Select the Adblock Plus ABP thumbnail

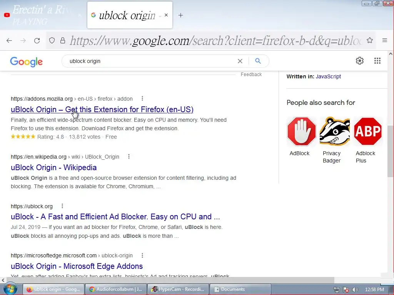[x=368, y=131]
